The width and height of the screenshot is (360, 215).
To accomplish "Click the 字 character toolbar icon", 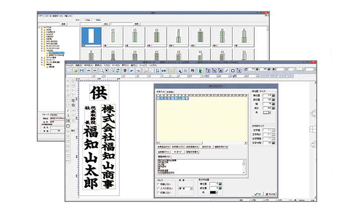I will tap(124, 71).
